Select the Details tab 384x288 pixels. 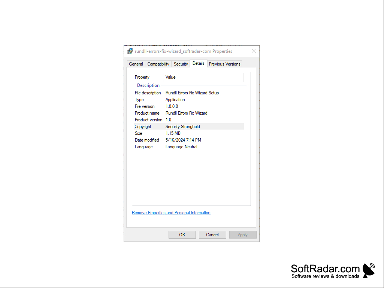(x=198, y=63)
